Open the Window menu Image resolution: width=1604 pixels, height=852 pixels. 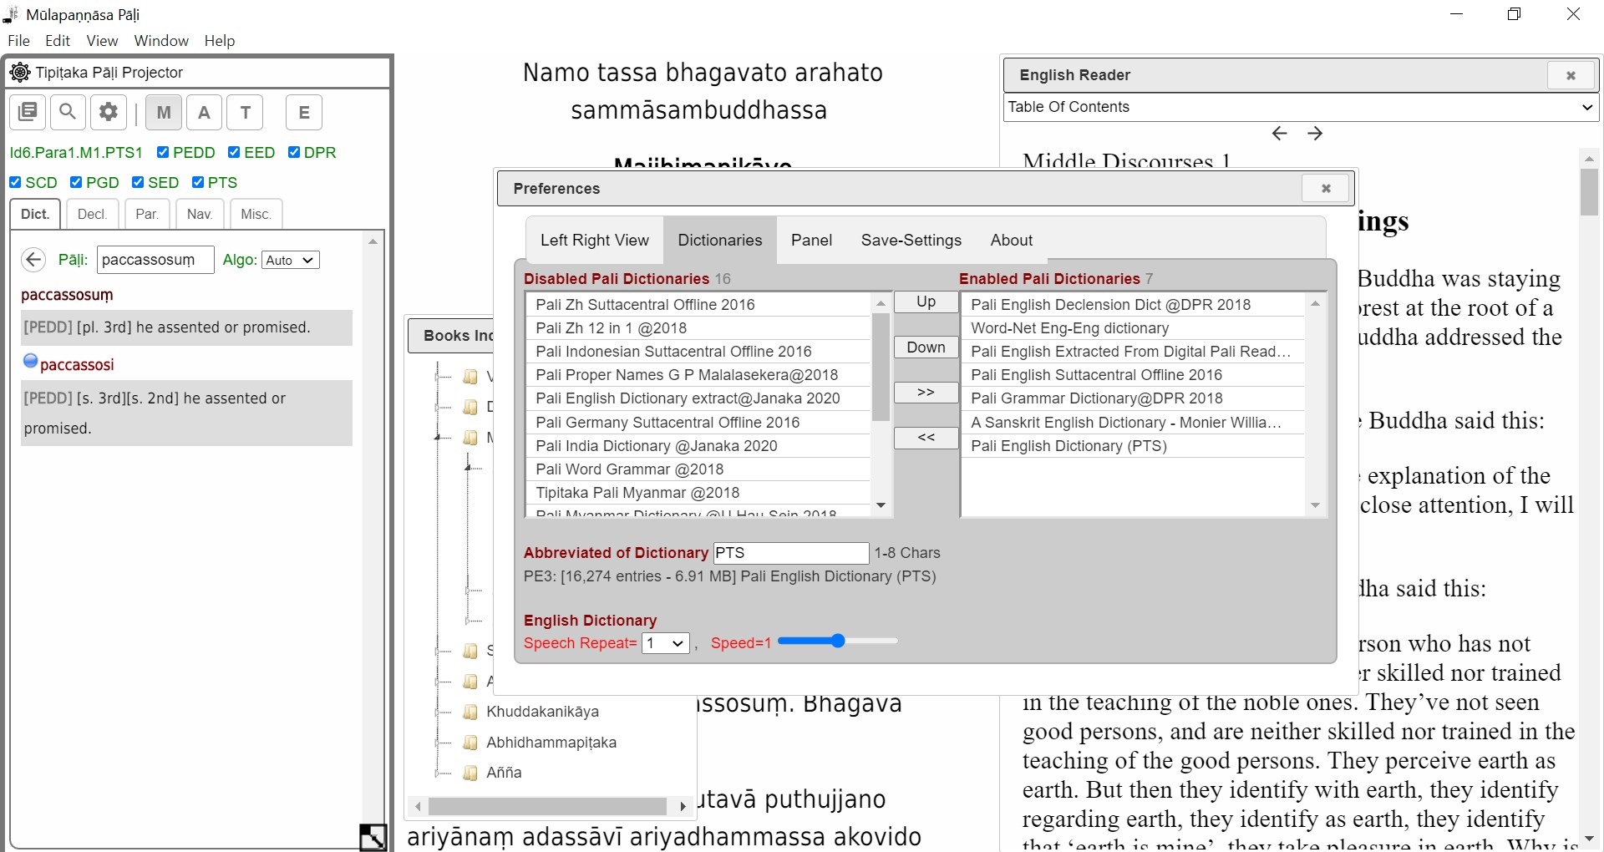coord(161,41)
